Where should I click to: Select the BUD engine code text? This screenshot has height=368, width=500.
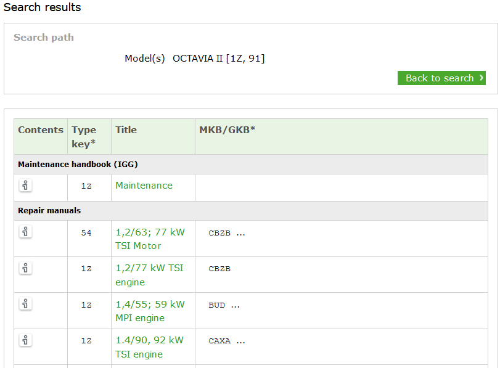(x=217, y=305)
